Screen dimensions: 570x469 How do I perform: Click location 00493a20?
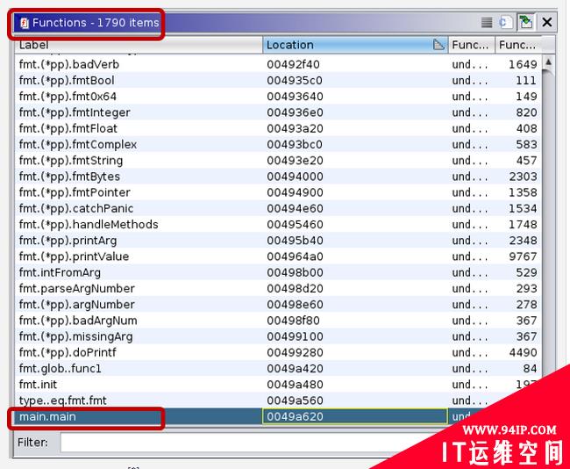[x=295, y=128]
